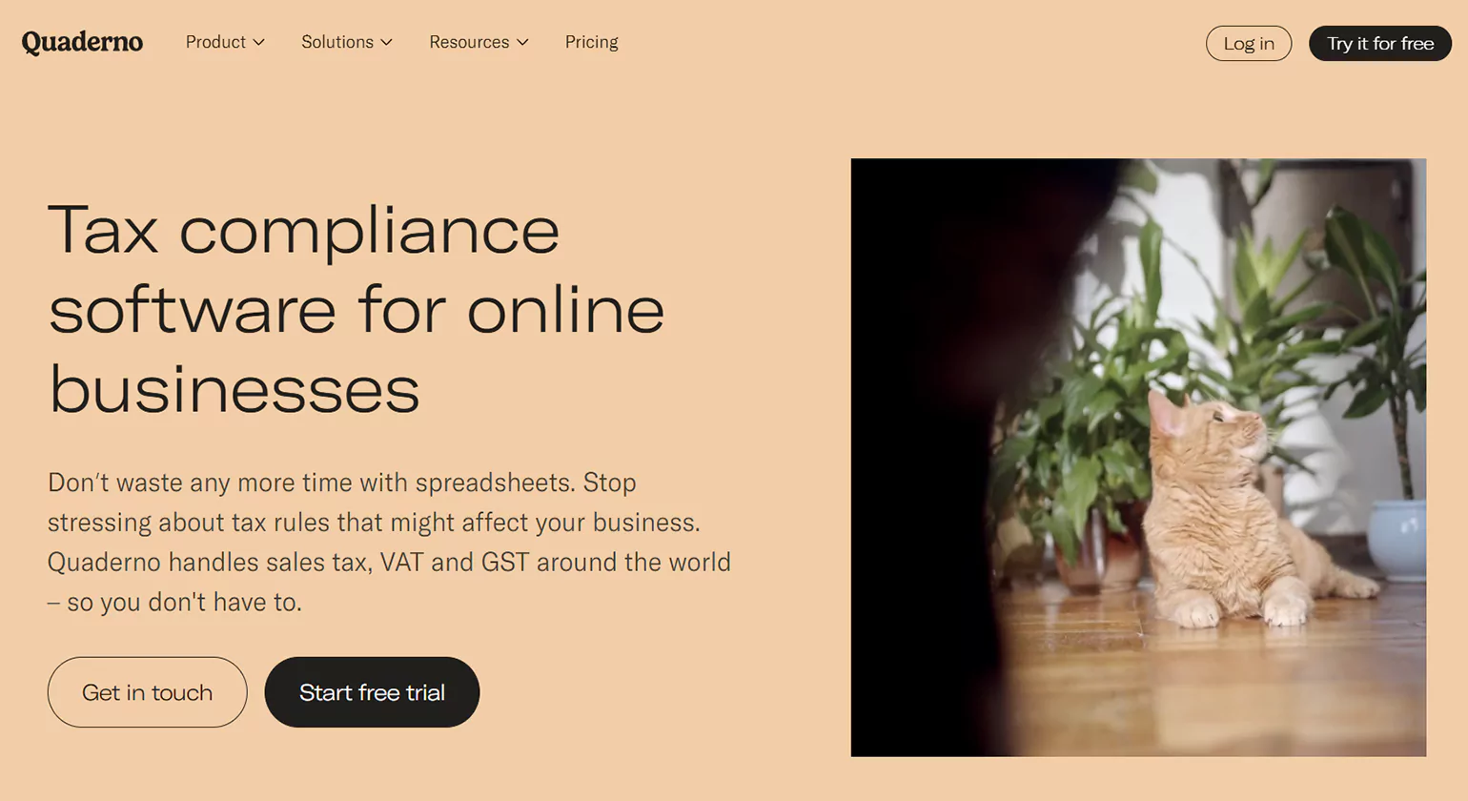This screenshot has width=1468, height=801.
Task: Click the 'so you don't have to' text
Action: [x=185, y=603]
